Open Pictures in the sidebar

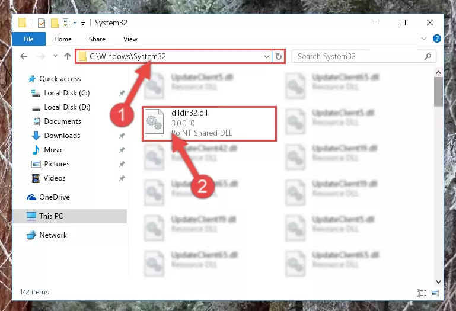[x=57, y=164]
